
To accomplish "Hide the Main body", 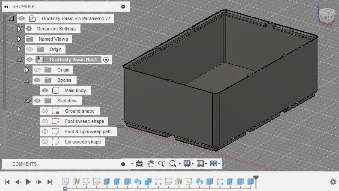I will [x=45, y=90].
